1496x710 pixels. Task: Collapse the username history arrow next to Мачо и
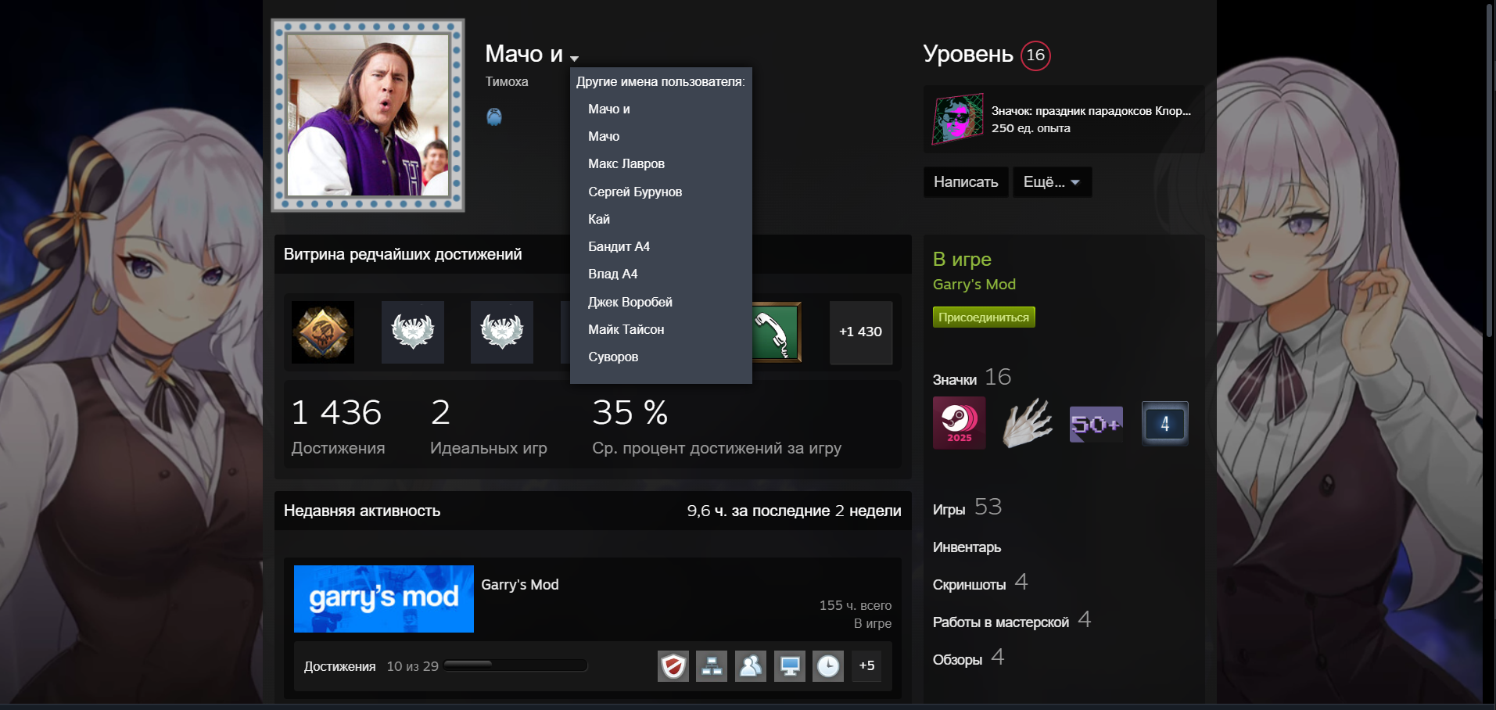pos(574,59)
